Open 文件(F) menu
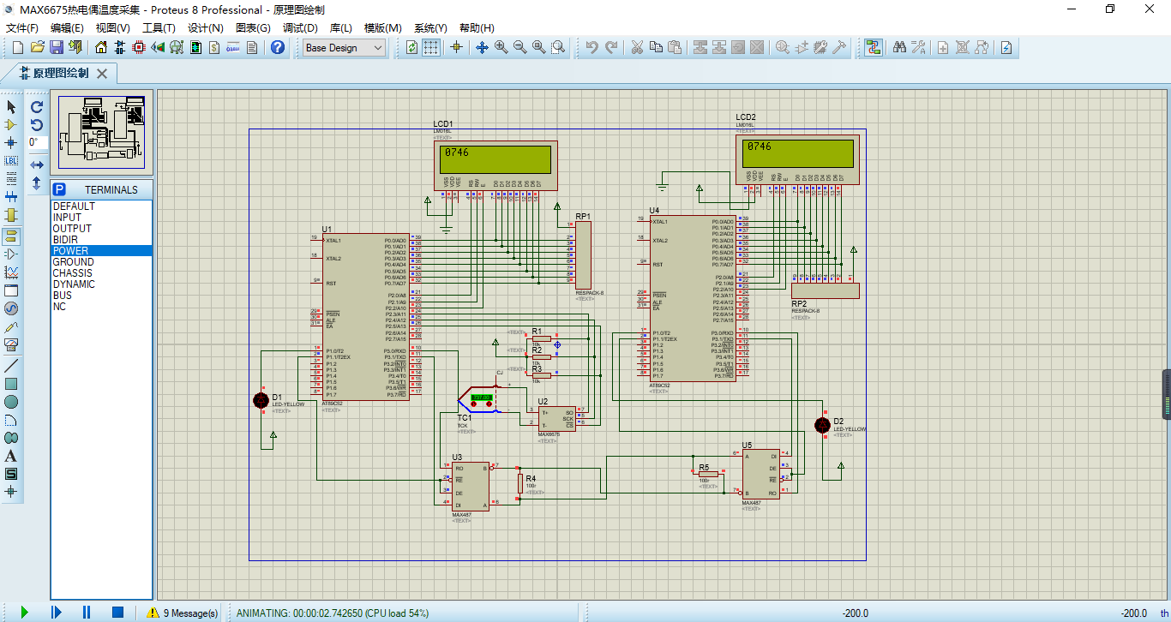1171x622 pixels. pos(23,27)
